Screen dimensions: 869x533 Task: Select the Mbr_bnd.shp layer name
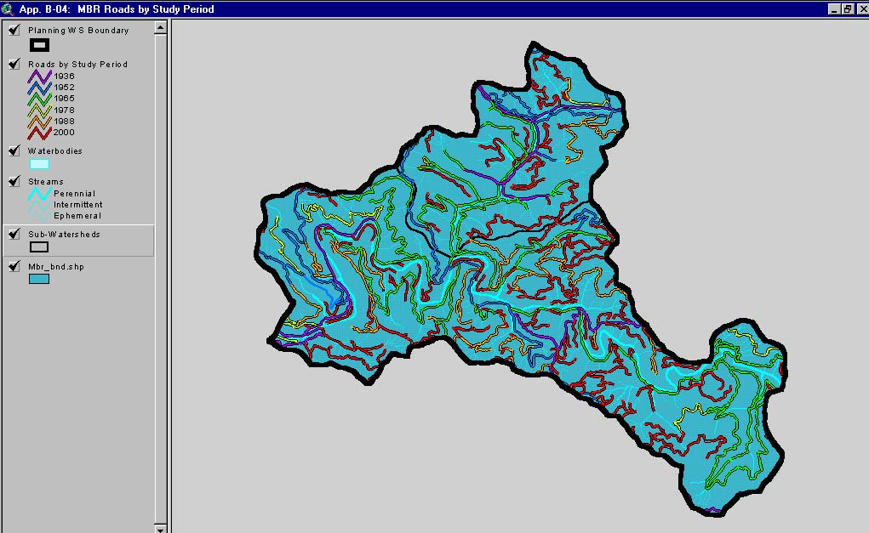tap(56, 267)
